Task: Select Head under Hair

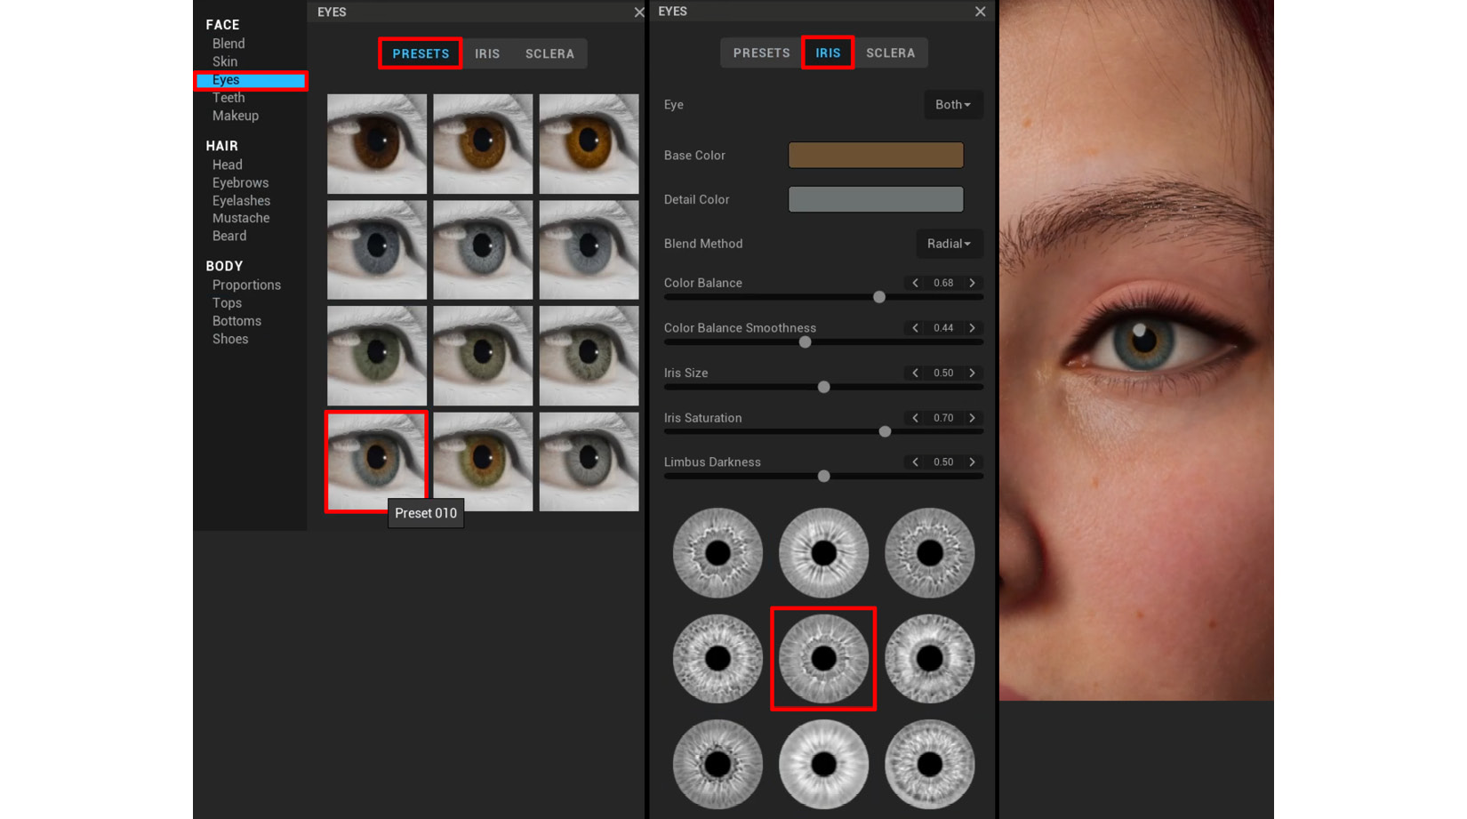Action: click(x=228, y=165)
